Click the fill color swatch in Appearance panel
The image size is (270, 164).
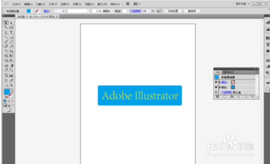tap(233, 87)
